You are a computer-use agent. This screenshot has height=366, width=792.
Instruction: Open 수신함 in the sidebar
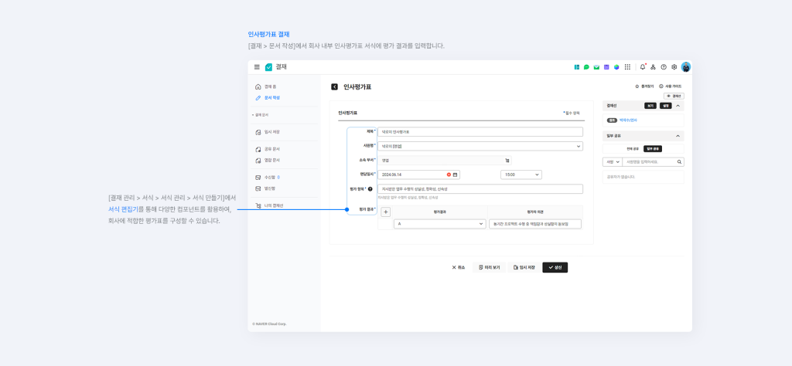pos(268,178)
